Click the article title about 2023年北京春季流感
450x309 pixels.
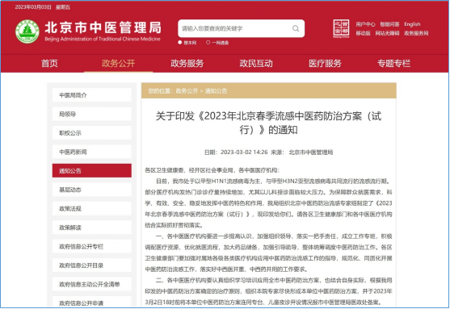click(x=268, y=123)
